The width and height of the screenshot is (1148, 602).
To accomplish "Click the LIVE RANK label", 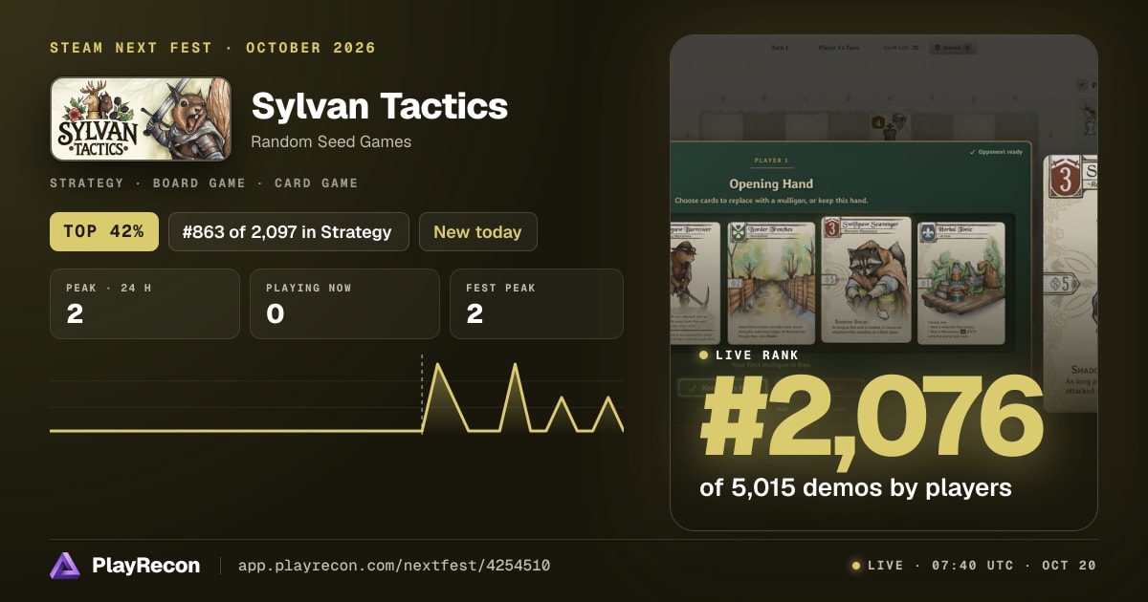I will coord(758,355).
